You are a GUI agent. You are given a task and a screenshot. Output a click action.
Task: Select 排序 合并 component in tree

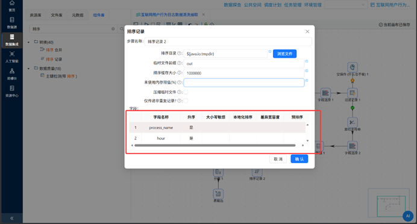point(54,50)
